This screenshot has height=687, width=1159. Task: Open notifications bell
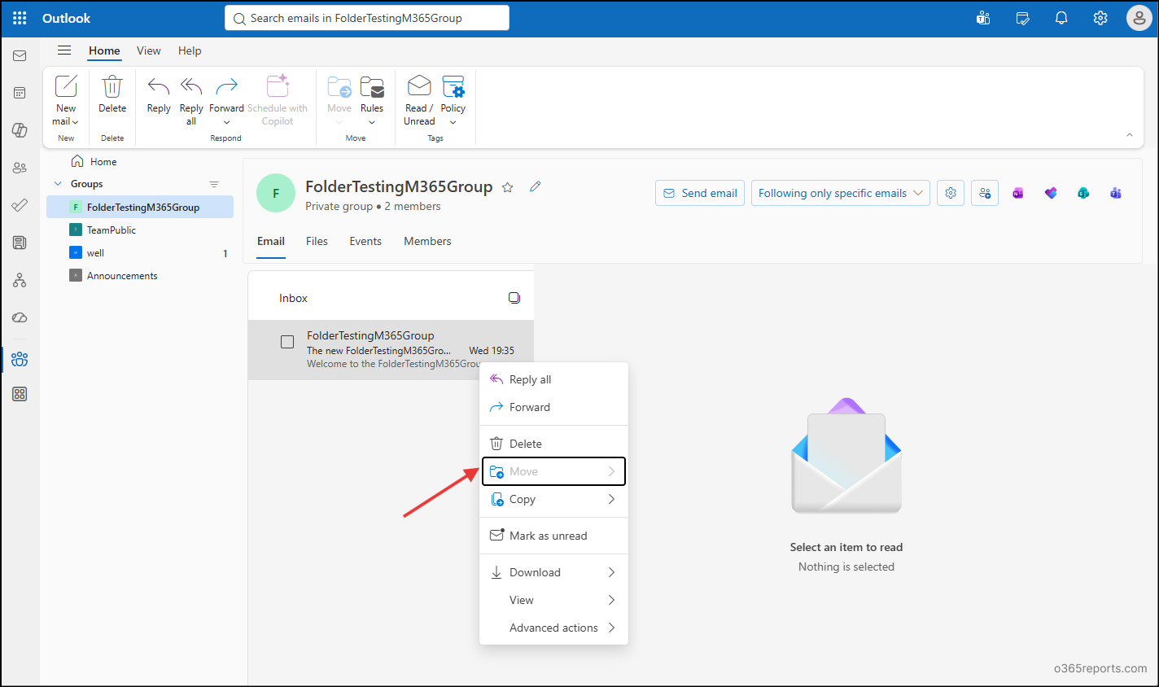click(1061, 18)
